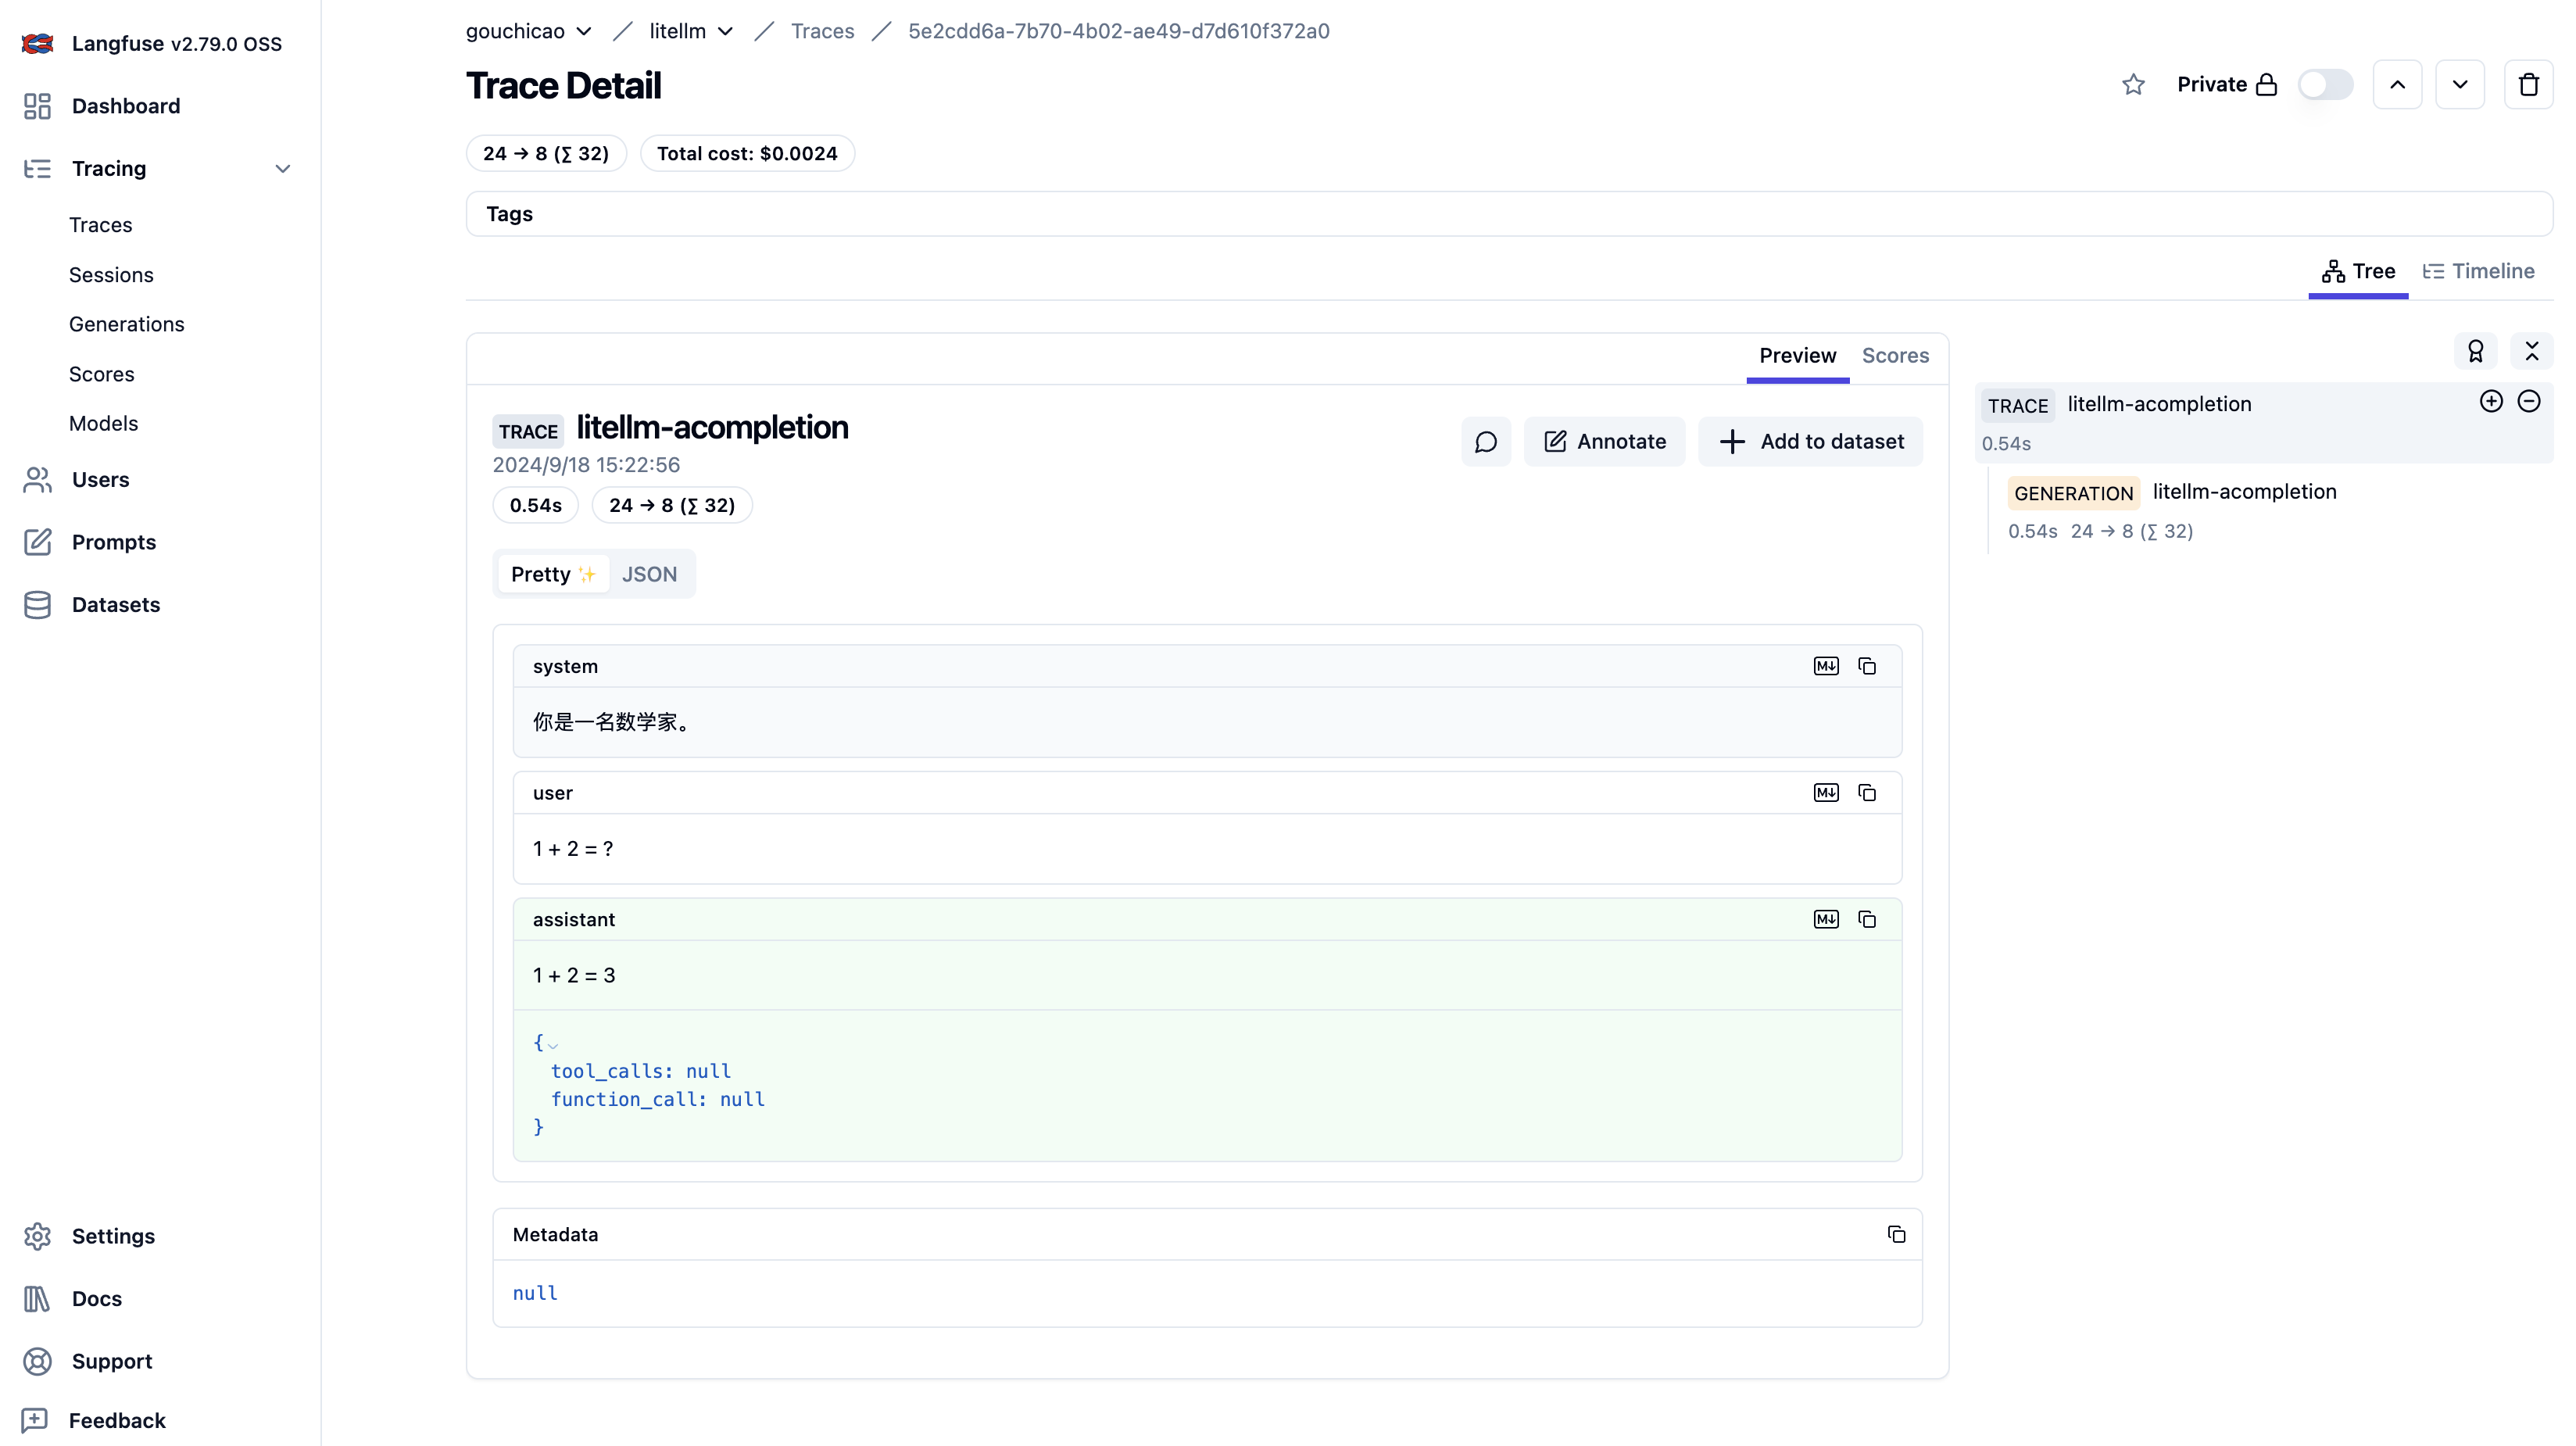
Task: Click the Annotate button
Action: (1604, 442)
